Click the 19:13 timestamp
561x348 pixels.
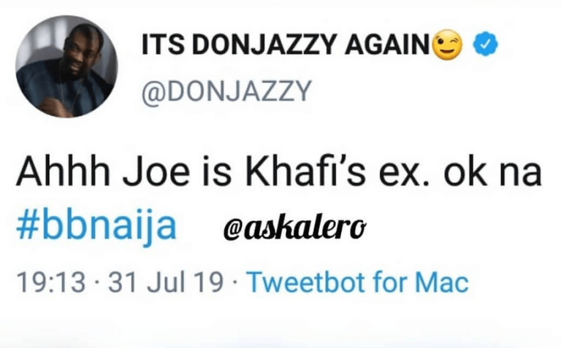[51, 282]
